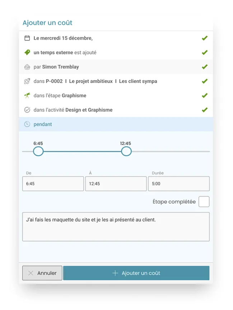Toggle the green checkmark beside Simon Tremblay
The width and height of the screenshot is (233, 310).
(x=205, y=67)
